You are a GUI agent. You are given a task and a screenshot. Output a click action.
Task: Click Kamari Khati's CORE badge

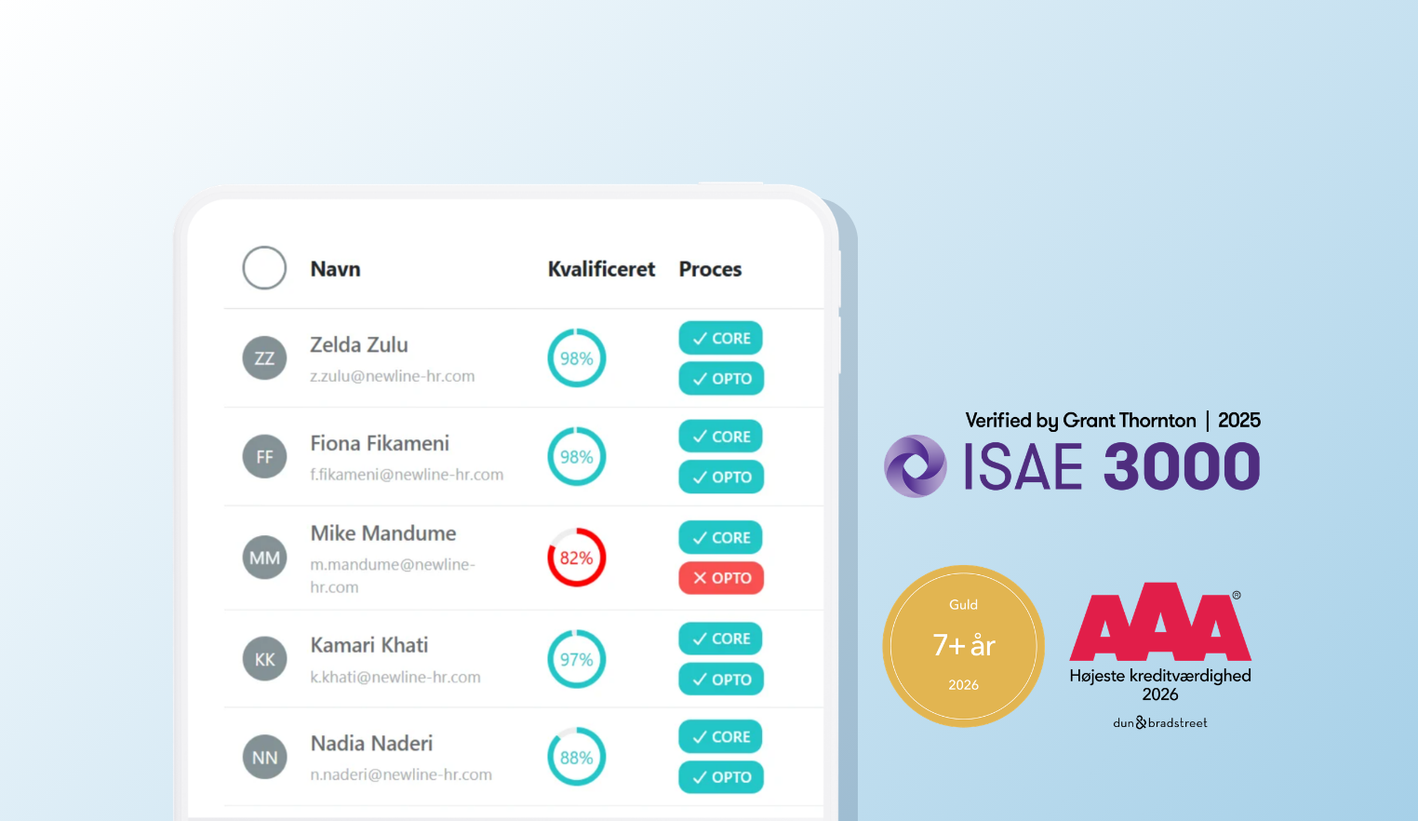tap(721, 639)
